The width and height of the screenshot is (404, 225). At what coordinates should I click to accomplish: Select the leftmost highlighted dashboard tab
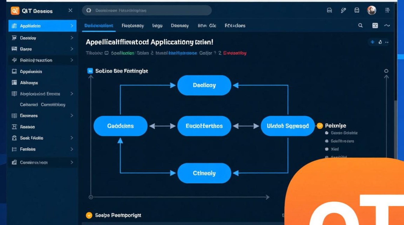click(x=99, y=26)
